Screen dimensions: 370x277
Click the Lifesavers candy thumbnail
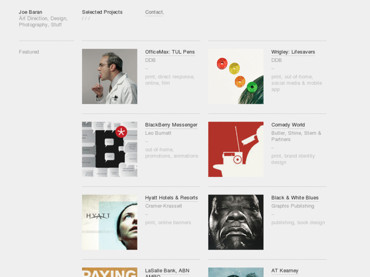pyautogui.click(x=236, y=76)
